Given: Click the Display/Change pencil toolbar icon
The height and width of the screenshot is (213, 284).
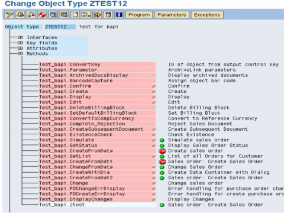Looking at the screenshot, I should pyautogui.click(x=9, y=15).
